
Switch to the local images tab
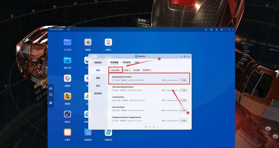point(114,62)
